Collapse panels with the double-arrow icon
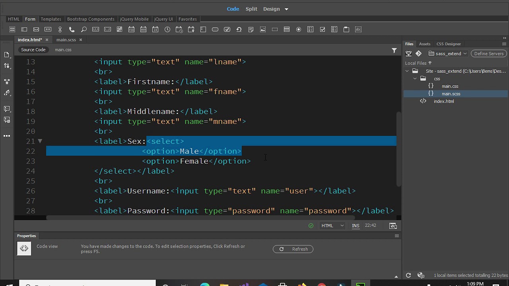This screenshot has height=286, width=509. tap(505, 38)
